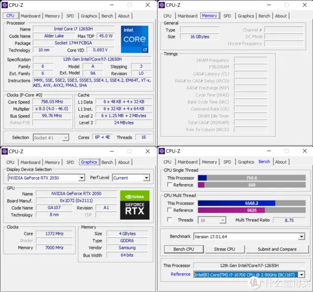Open the Reference processor dropdown

249,275
